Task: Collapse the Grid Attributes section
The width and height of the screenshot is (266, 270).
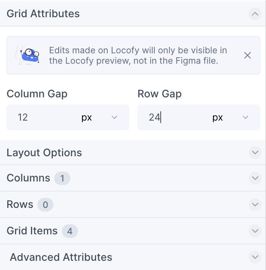Action: pyautogui.click(x=255, y=14)
